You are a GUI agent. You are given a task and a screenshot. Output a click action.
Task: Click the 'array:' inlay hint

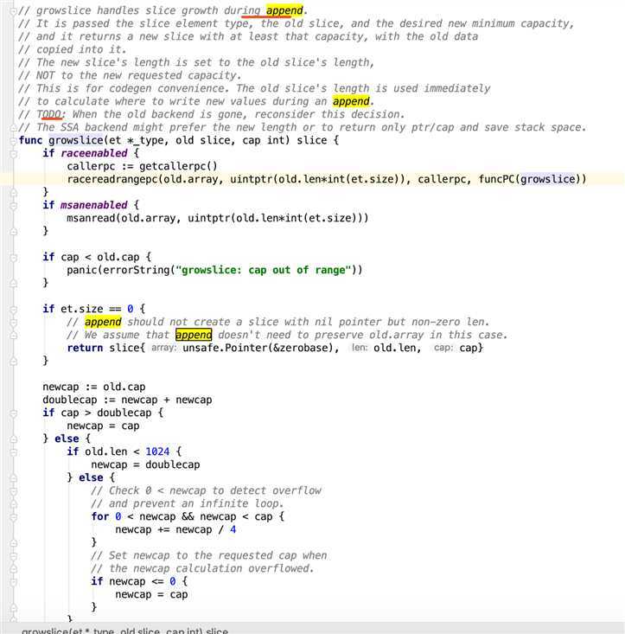pyautogui.click(x=164, y=348)
